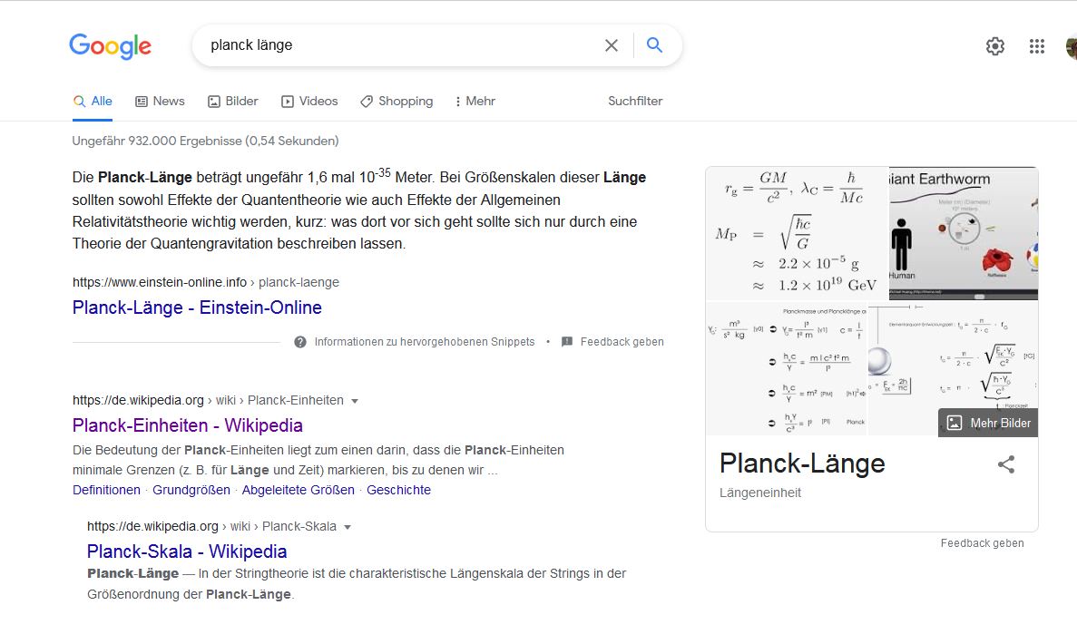Click the account profile picture
Screen dimensions: 1077x644
pyautogui.click(x=1072, y=46)
